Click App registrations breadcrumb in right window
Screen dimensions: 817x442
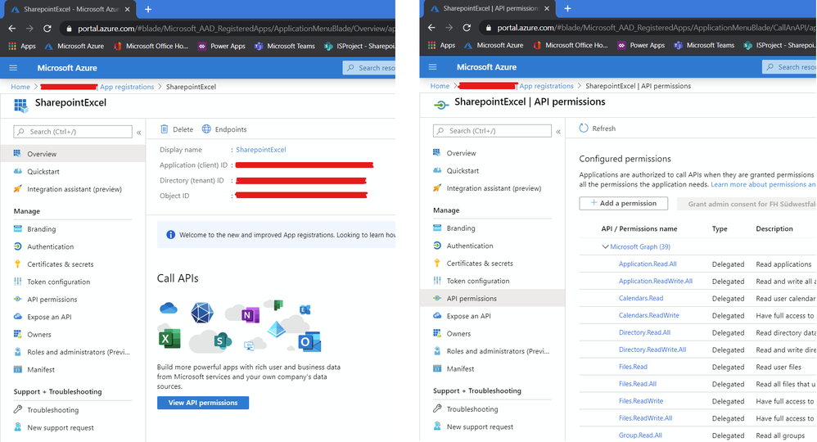[x=546, y=86]
